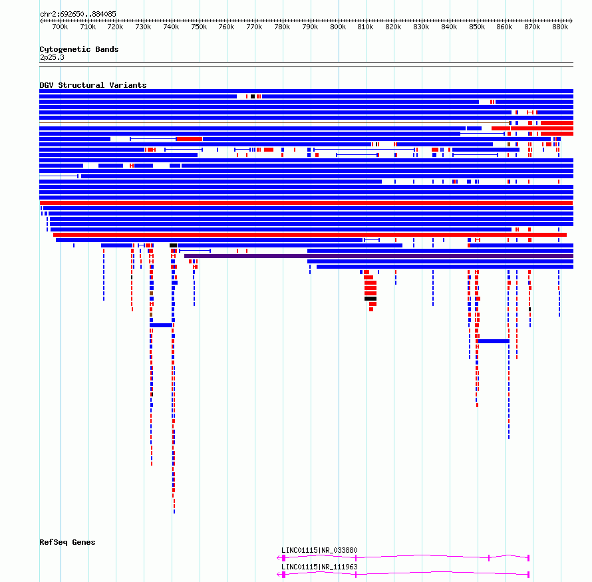The image size is (592, 582).
Task: Click the LINC01115|NR_033880 gene label
Action: (x=319, y=550)
